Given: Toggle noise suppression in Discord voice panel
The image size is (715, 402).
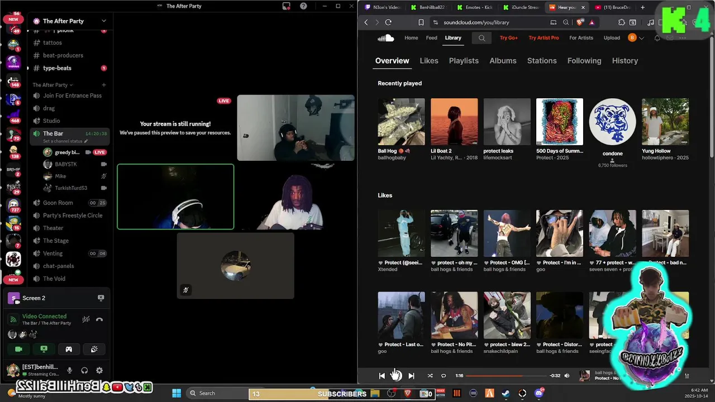Looking at the screenshot, I should click(86, 319).
